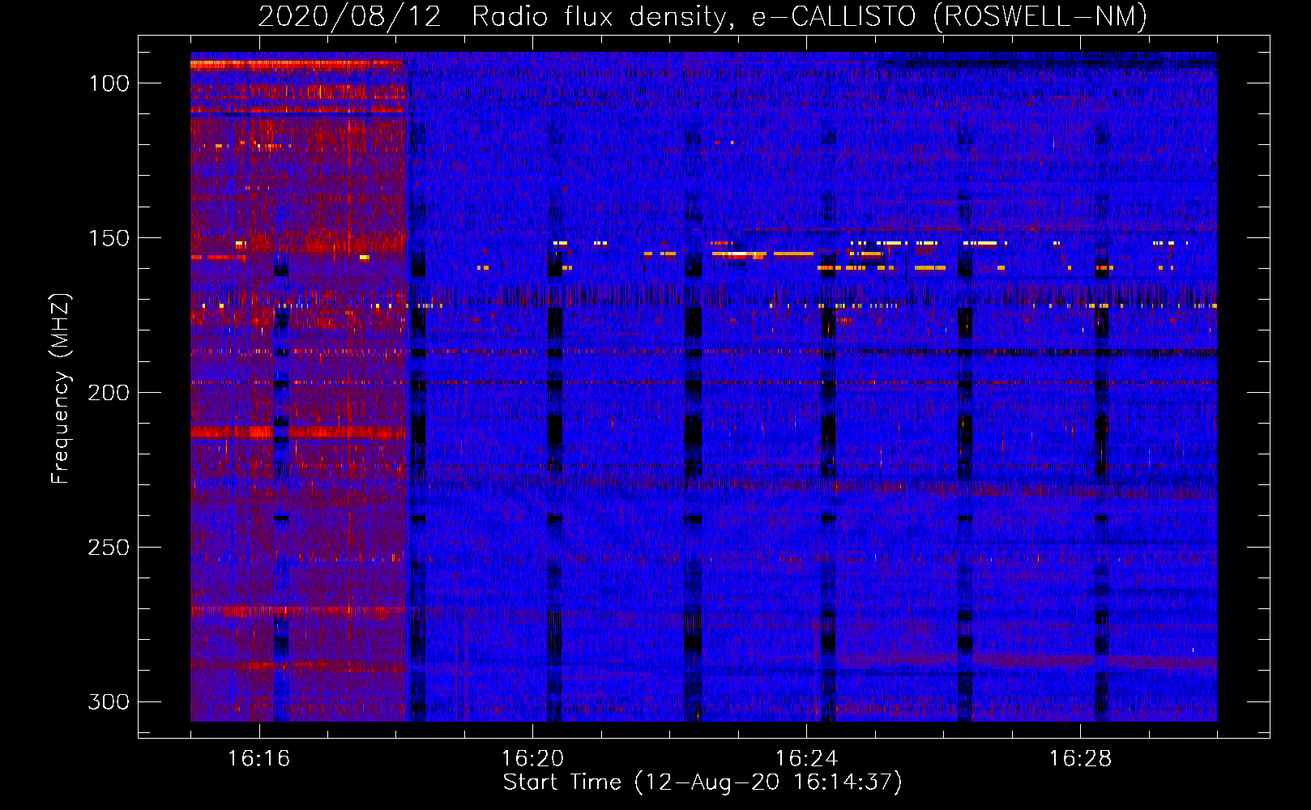Click the time tick label 16:16

pos(259,759)
